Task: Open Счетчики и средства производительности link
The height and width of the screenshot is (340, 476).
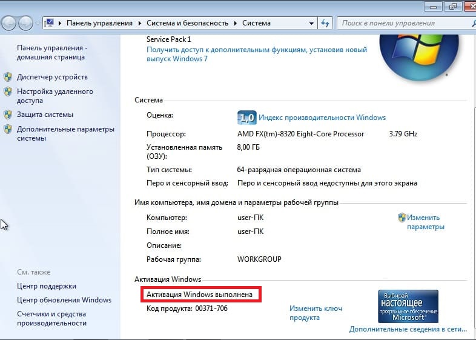Action: 51,318
